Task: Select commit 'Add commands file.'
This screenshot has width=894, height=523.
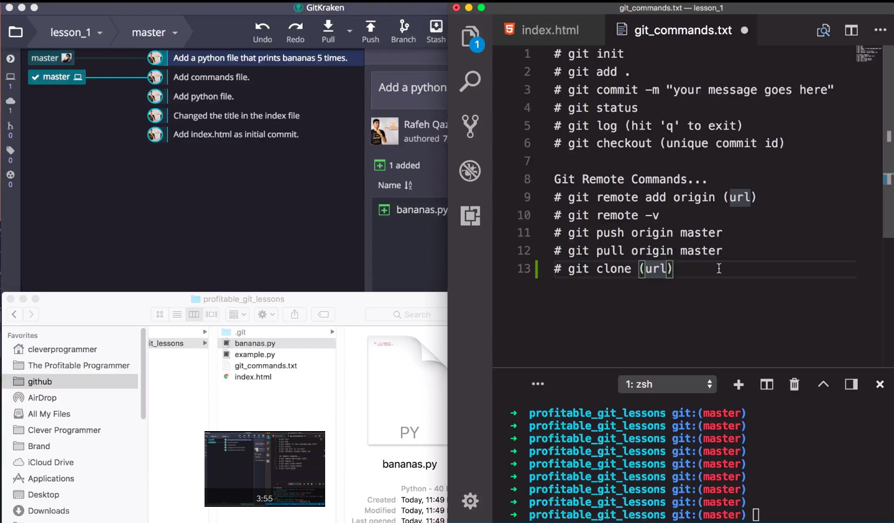Action: click(211, 77)
